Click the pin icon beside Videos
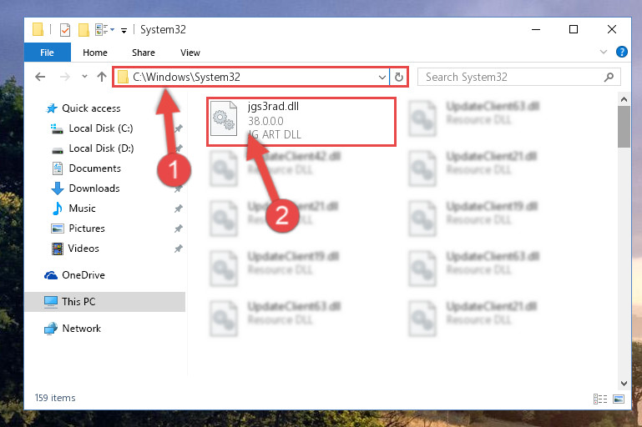 [179, 249]
